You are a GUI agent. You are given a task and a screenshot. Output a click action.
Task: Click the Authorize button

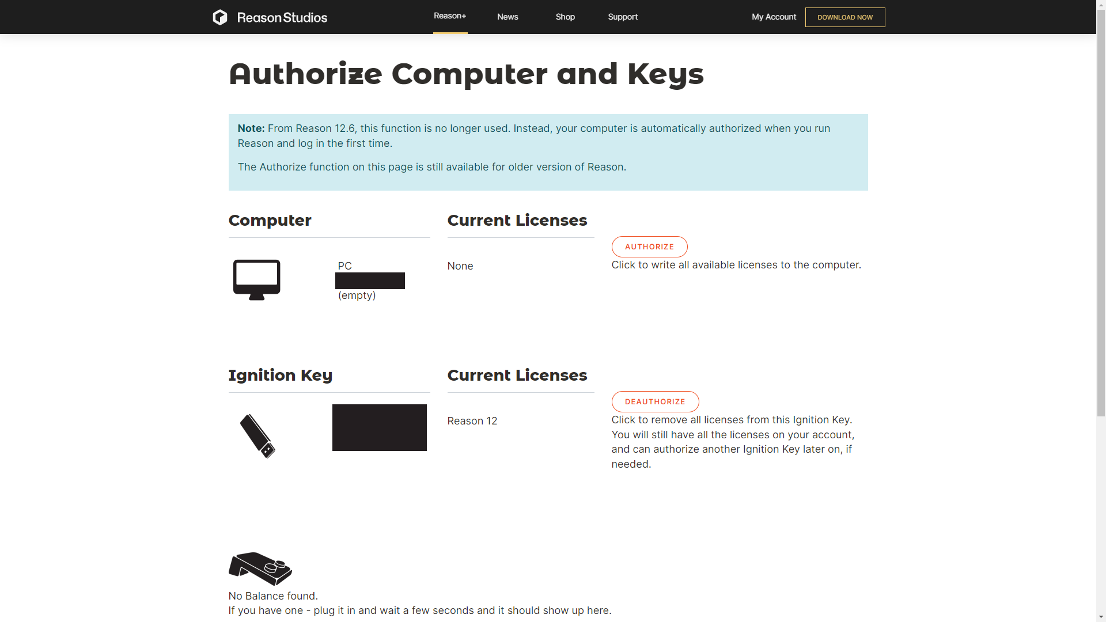(x=649, y=246)
